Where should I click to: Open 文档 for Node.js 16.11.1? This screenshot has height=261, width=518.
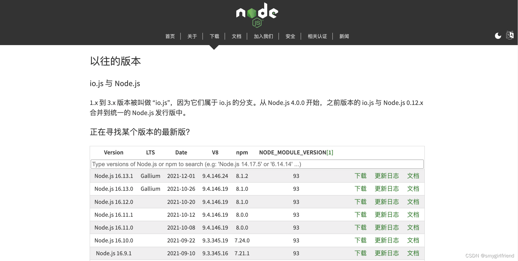pyautogui.click(x=413, y=215)
